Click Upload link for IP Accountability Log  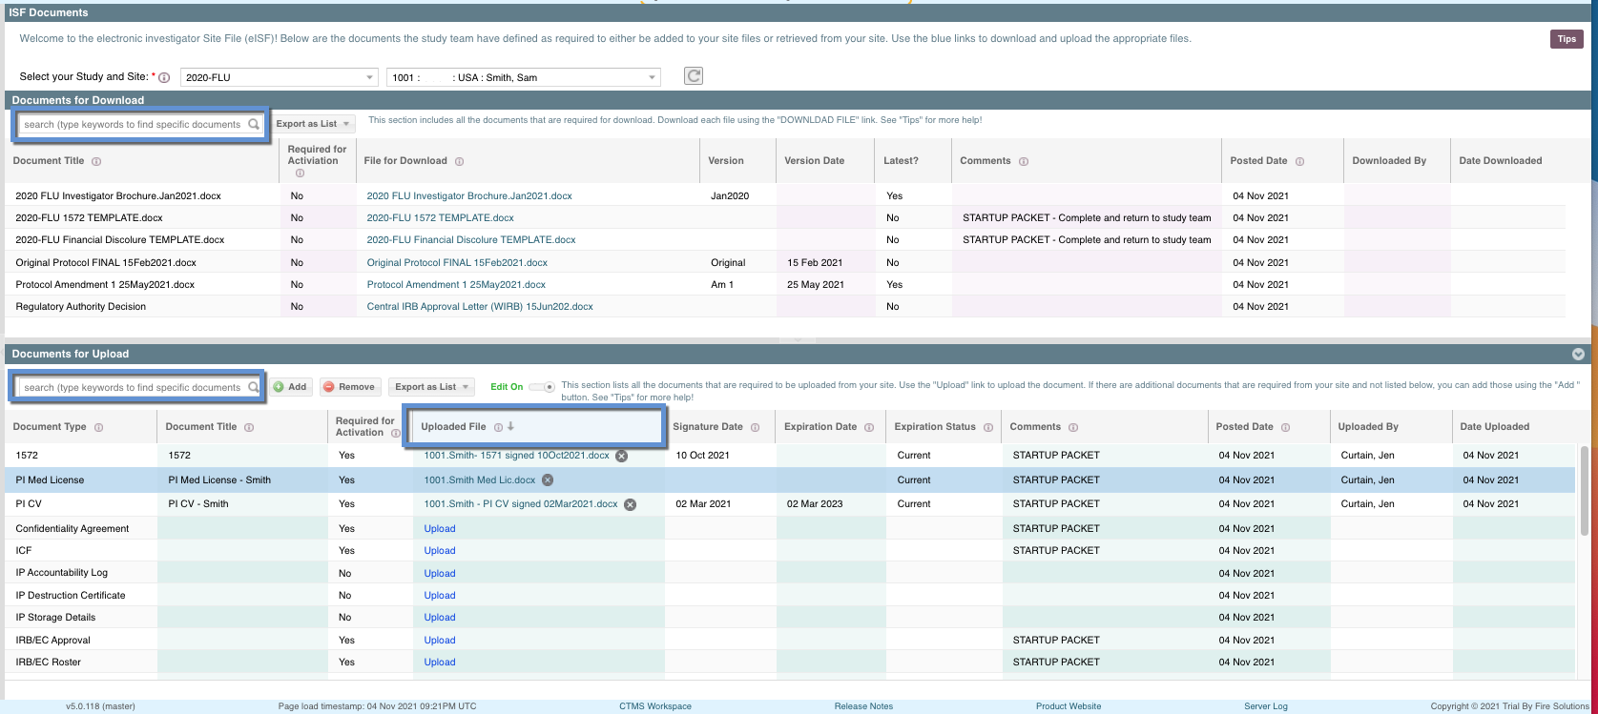440,573
